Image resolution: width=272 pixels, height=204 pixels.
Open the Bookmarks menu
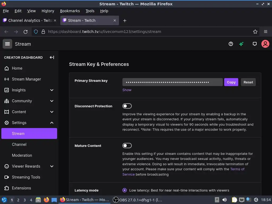70,11
